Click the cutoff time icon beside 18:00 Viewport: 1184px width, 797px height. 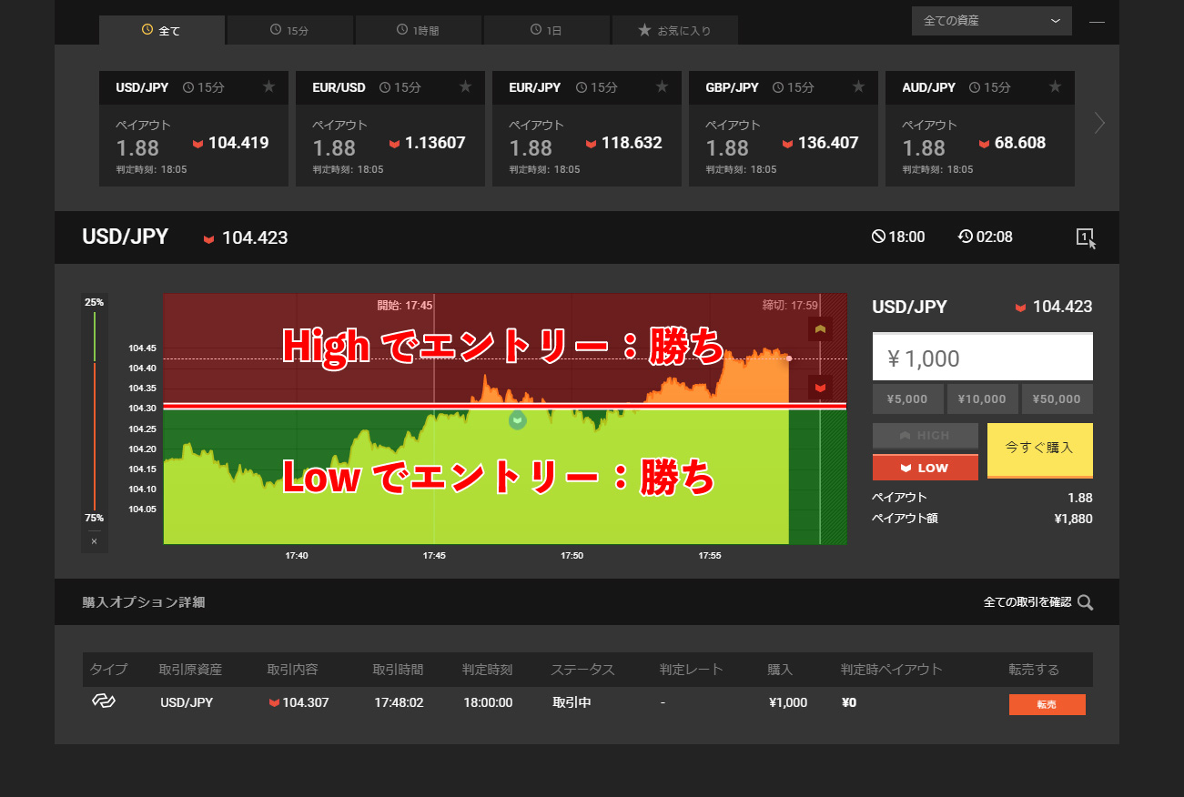click(878, 237)
